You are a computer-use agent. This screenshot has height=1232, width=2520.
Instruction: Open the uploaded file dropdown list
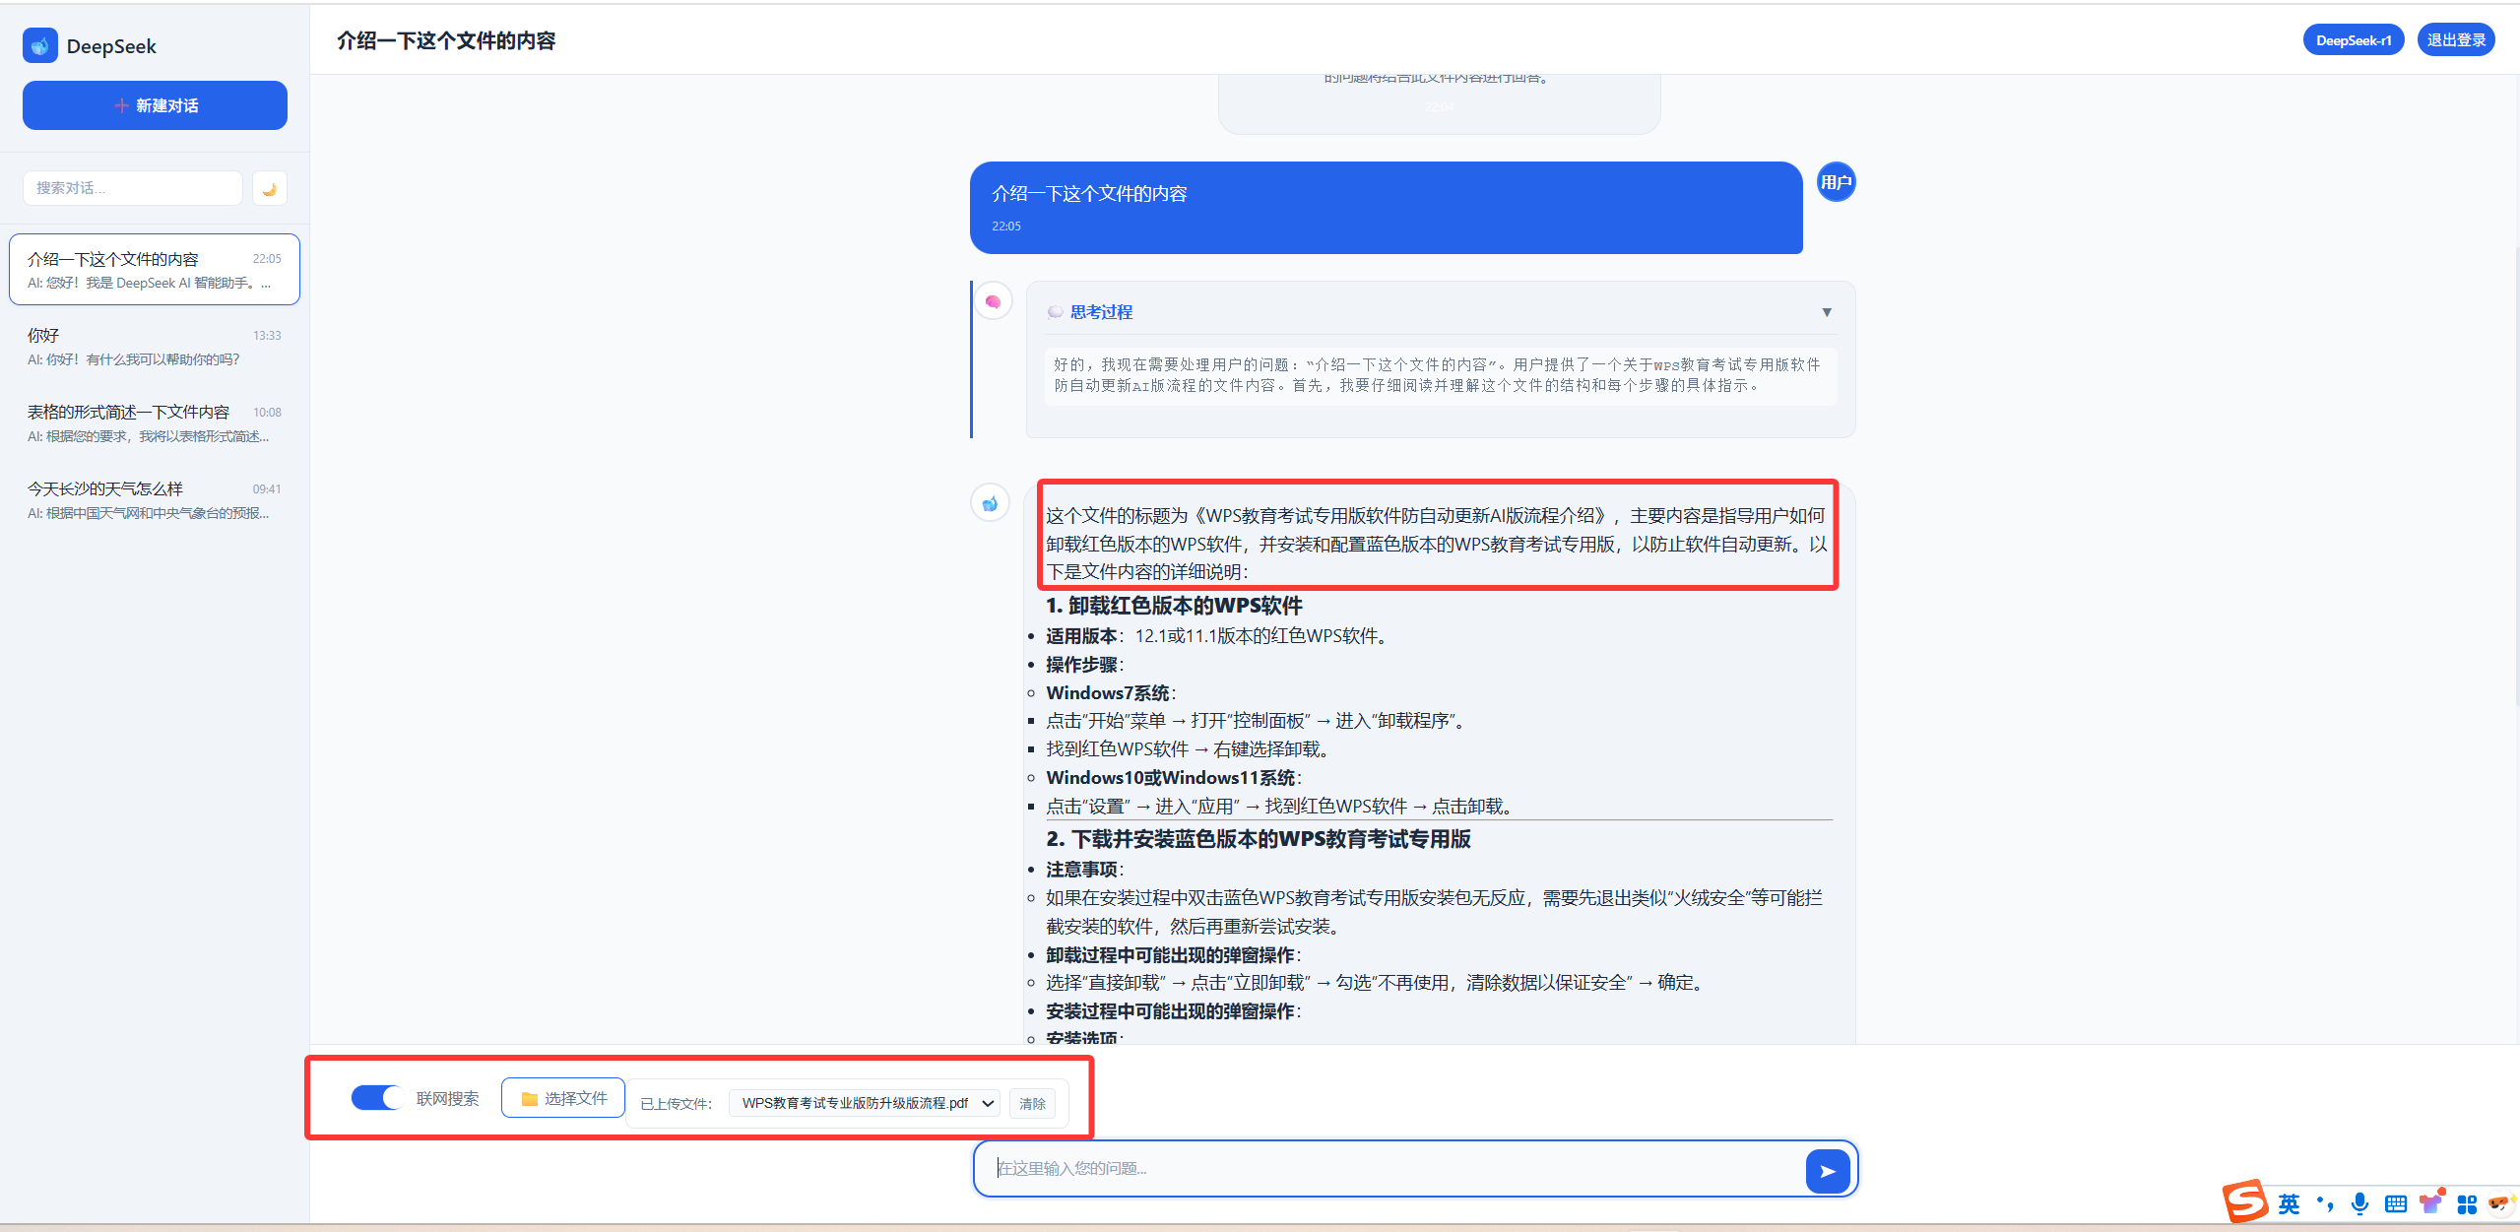864,1103
